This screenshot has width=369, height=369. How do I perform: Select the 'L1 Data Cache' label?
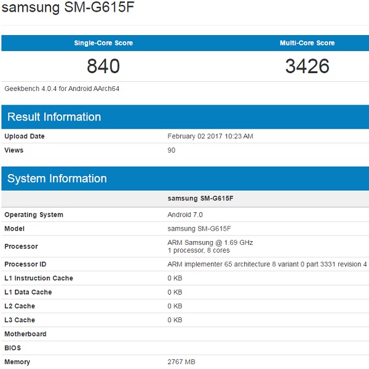28,292
